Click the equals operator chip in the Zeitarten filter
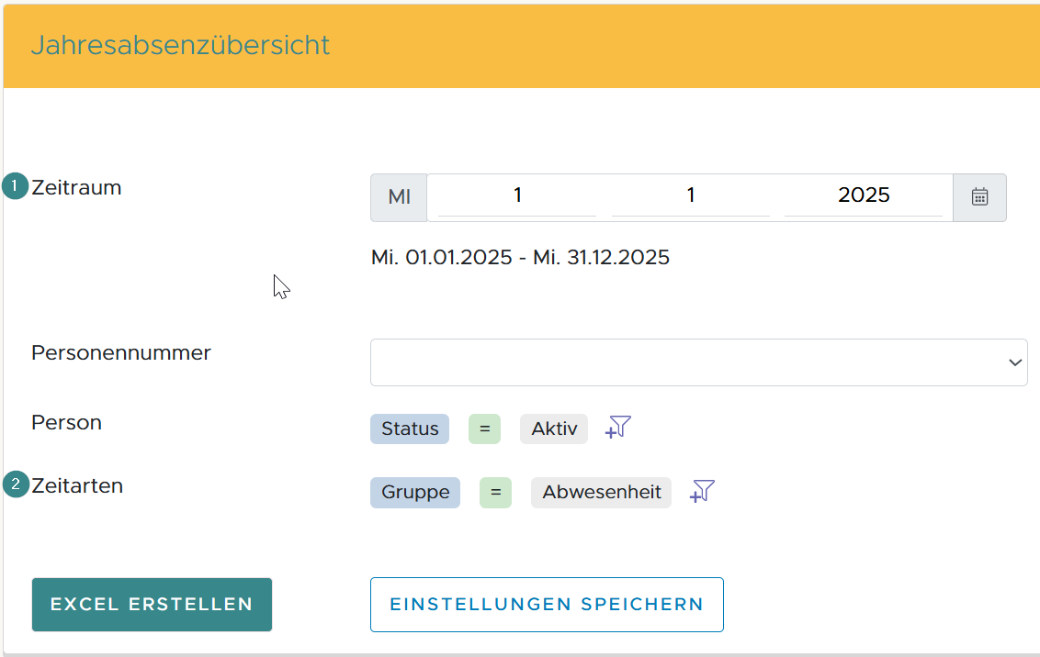Image resolution: width=1040 pixels, height=657 pixels. point(495,492)
